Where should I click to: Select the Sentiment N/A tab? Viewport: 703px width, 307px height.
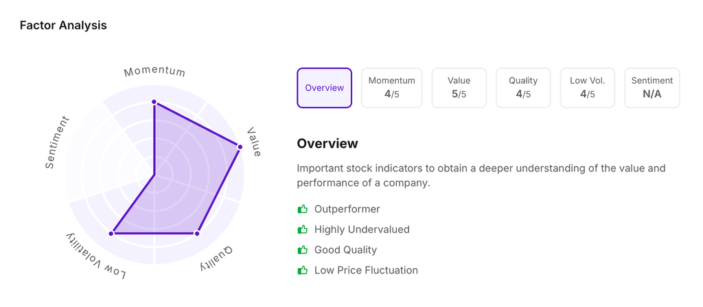coord(652,88)
